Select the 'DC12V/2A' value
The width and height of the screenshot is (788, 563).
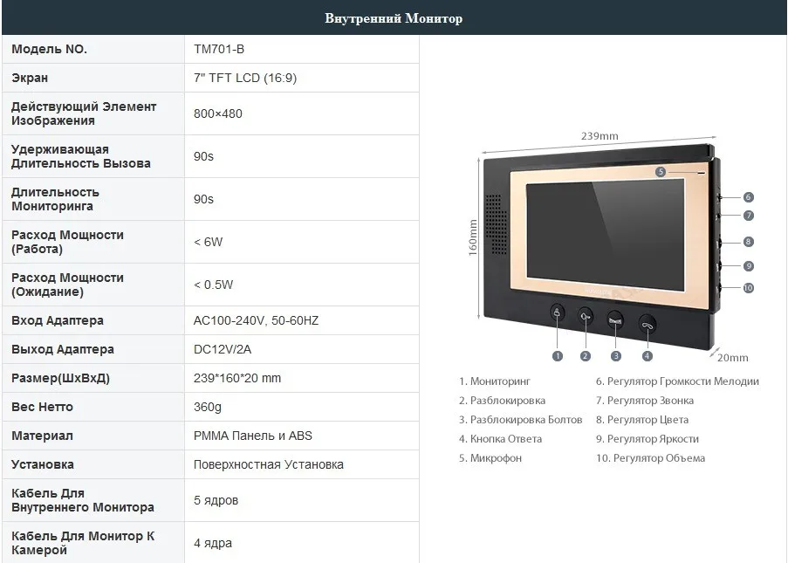(223, 349)
